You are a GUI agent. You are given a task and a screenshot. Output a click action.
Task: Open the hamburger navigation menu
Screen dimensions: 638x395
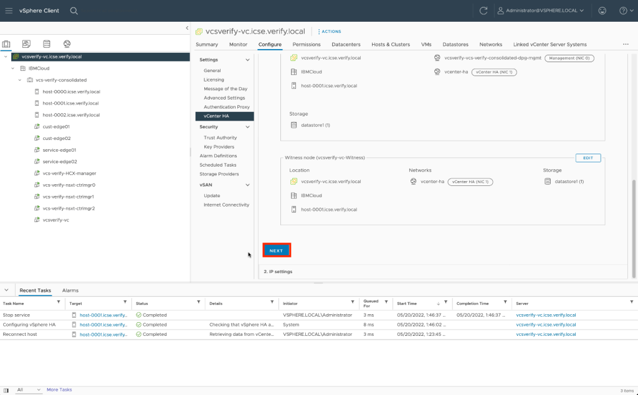click(x=9, y=11)
